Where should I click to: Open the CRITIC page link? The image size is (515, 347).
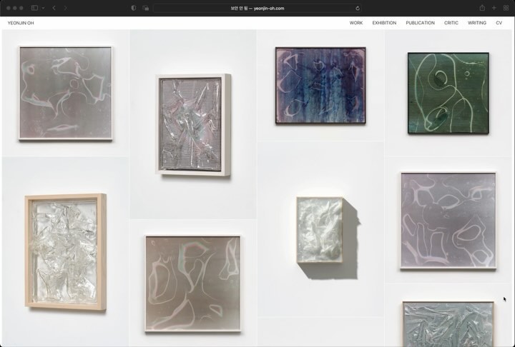click(x=451, y=23)
